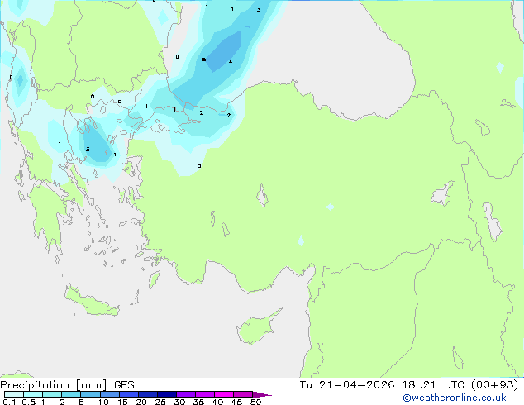
Task: Click the '4' precipitation value on the map
Action: 231,61
